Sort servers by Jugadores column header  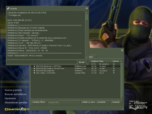point(95,61)
